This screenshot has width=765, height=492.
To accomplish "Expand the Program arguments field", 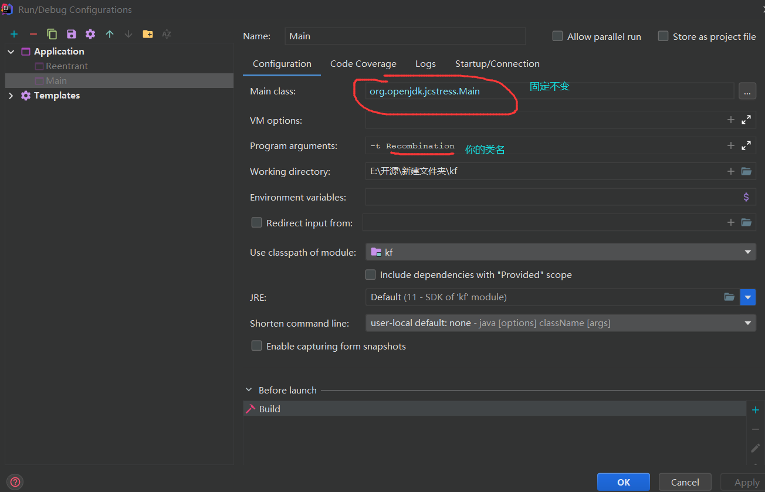I will tap(746, 145).
